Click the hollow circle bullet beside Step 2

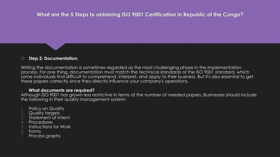[23, 58]
